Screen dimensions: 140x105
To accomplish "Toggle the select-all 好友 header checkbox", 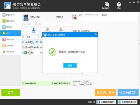I will tap(23, 37).
